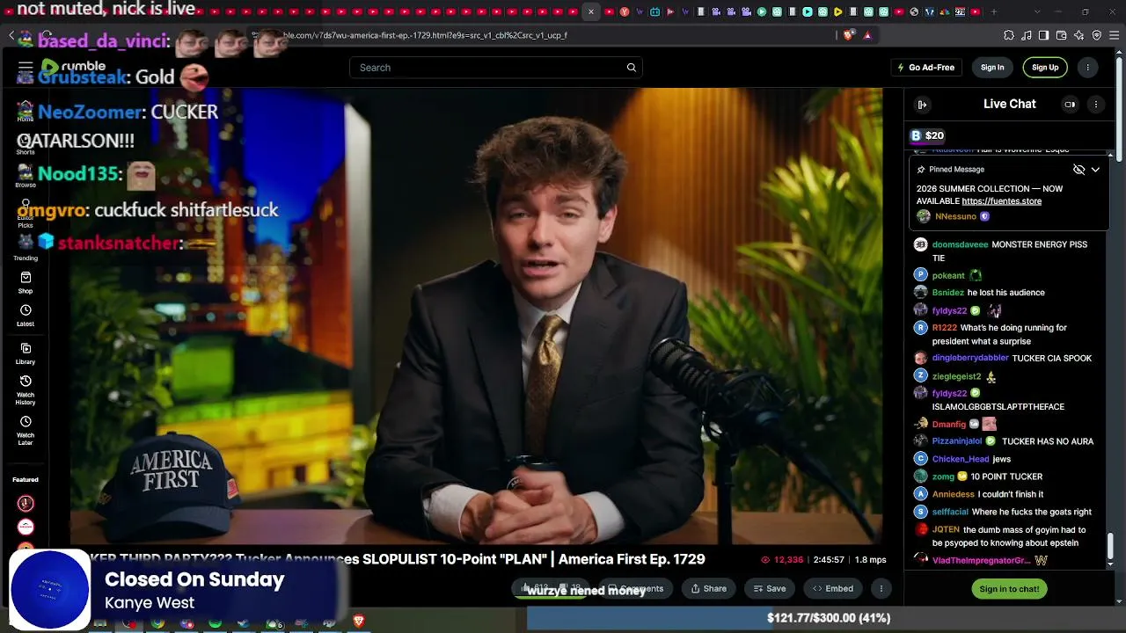Open Watch History in the sidebar
The width and height of the screenshot is (1126, 633).
(26, 390)
